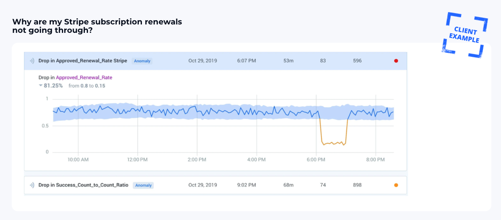Click the Anomaly tag on Success_Count_to_Count_Ratio row
The height and width of the screenshot is (220, 501).
[x=143, y=185]
